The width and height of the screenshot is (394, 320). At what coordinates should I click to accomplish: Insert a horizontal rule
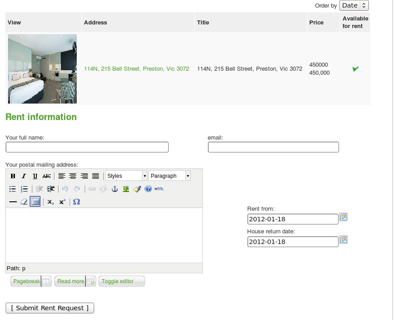click(x=13, y=202)
